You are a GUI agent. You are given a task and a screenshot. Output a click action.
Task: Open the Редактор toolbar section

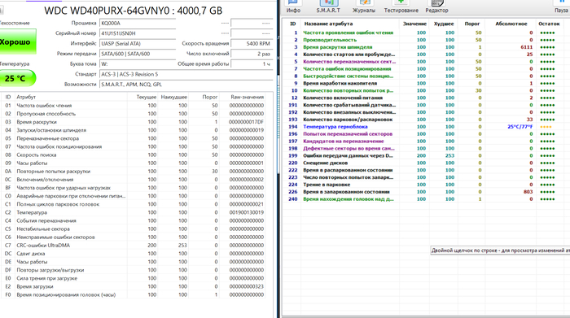point(436,7)
